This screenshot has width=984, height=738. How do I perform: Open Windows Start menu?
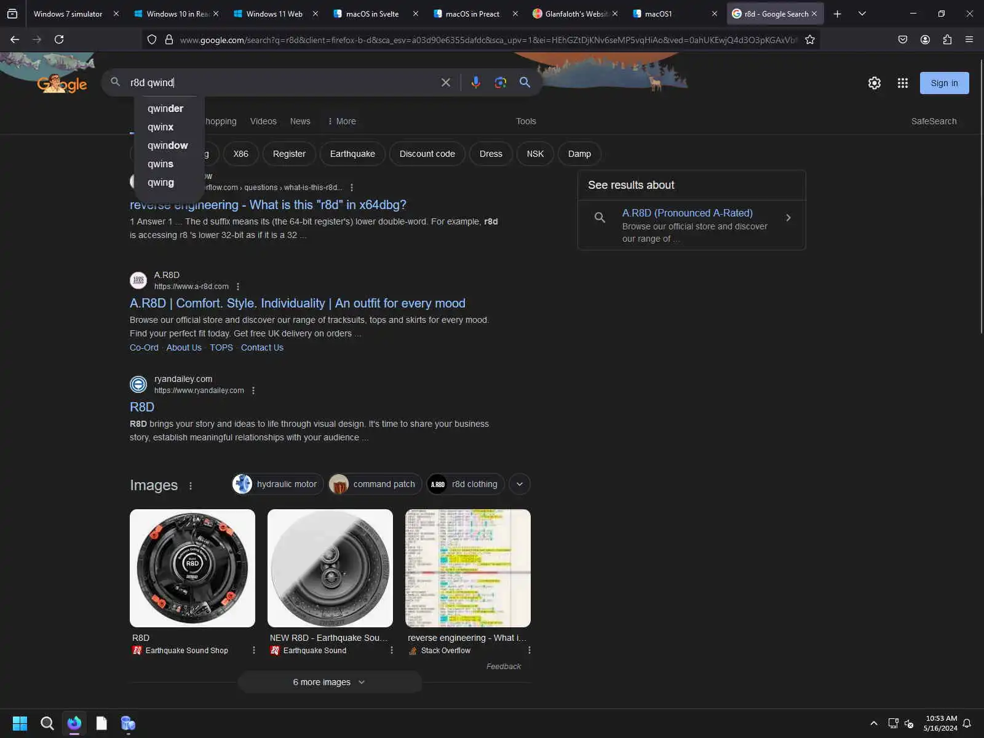click(20, 723)
